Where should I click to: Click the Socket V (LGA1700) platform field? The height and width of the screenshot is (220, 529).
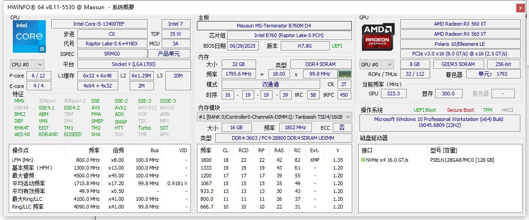pyautogui.click(x=134, y=64)
